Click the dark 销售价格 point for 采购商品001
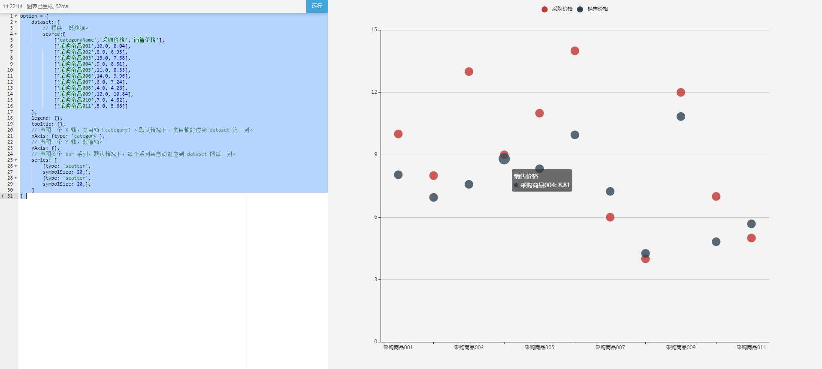822x369 pixels. click(398, 175)
